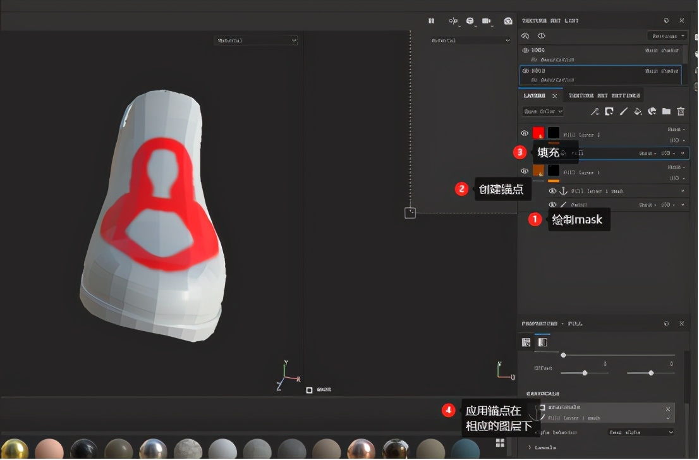Close the Layers tab with its X

pos(554,96)
